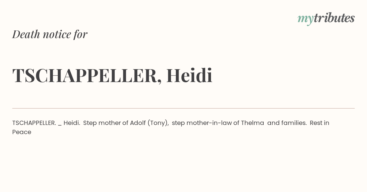367x192 pixels.
Task: Click the "Death notice for" heading
Action: coord(50,34)
